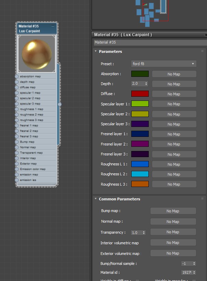Click the No Map button beside Bump map
This screenshot has width=207, height=281.
click(x=173, y=211)
